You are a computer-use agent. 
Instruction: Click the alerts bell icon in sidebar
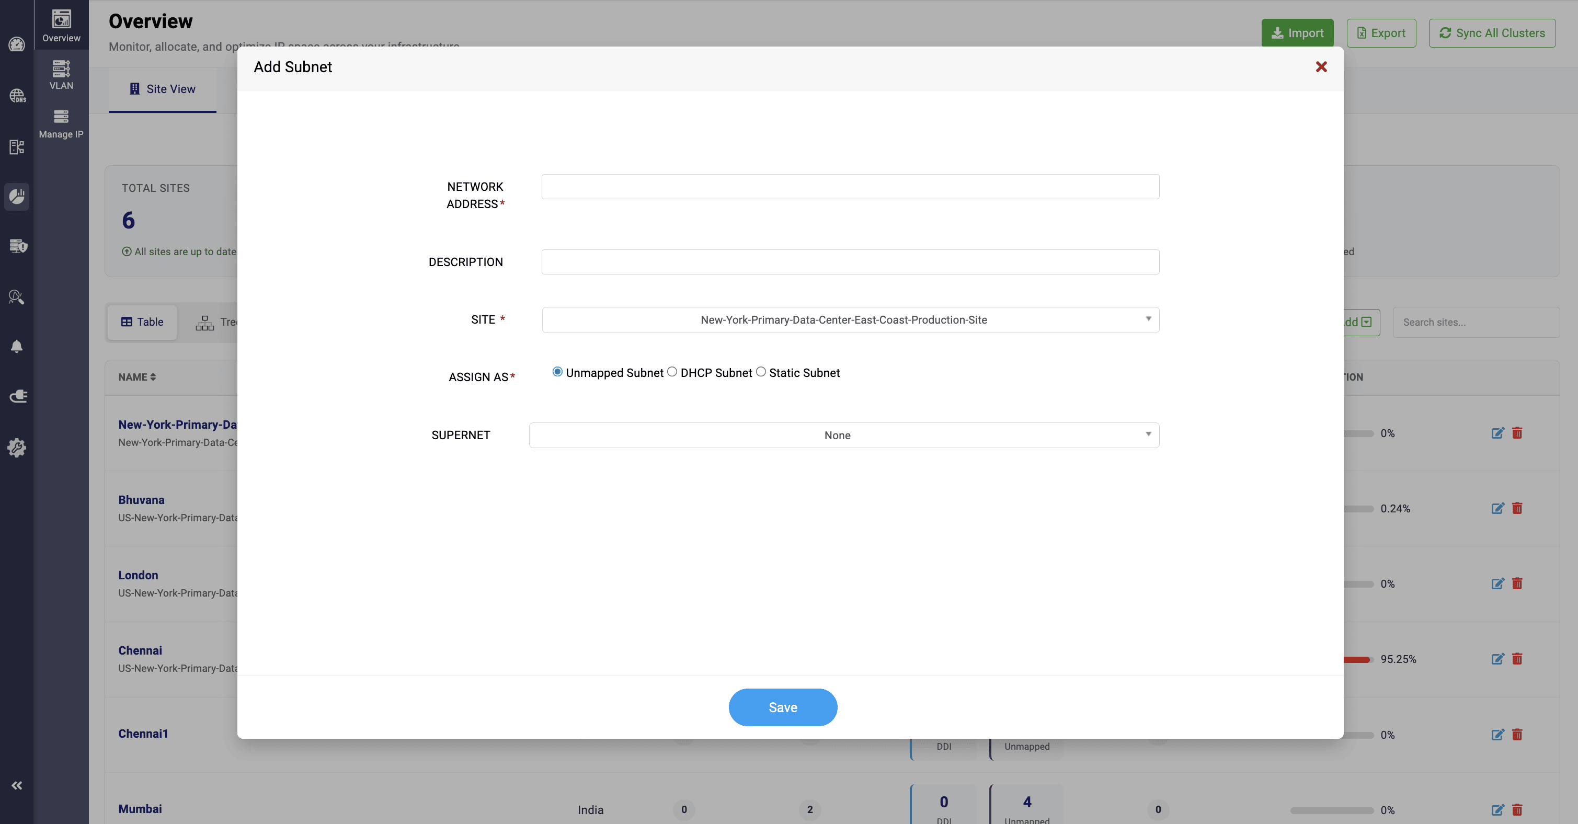pyautogui.click(x=17, y=347)
